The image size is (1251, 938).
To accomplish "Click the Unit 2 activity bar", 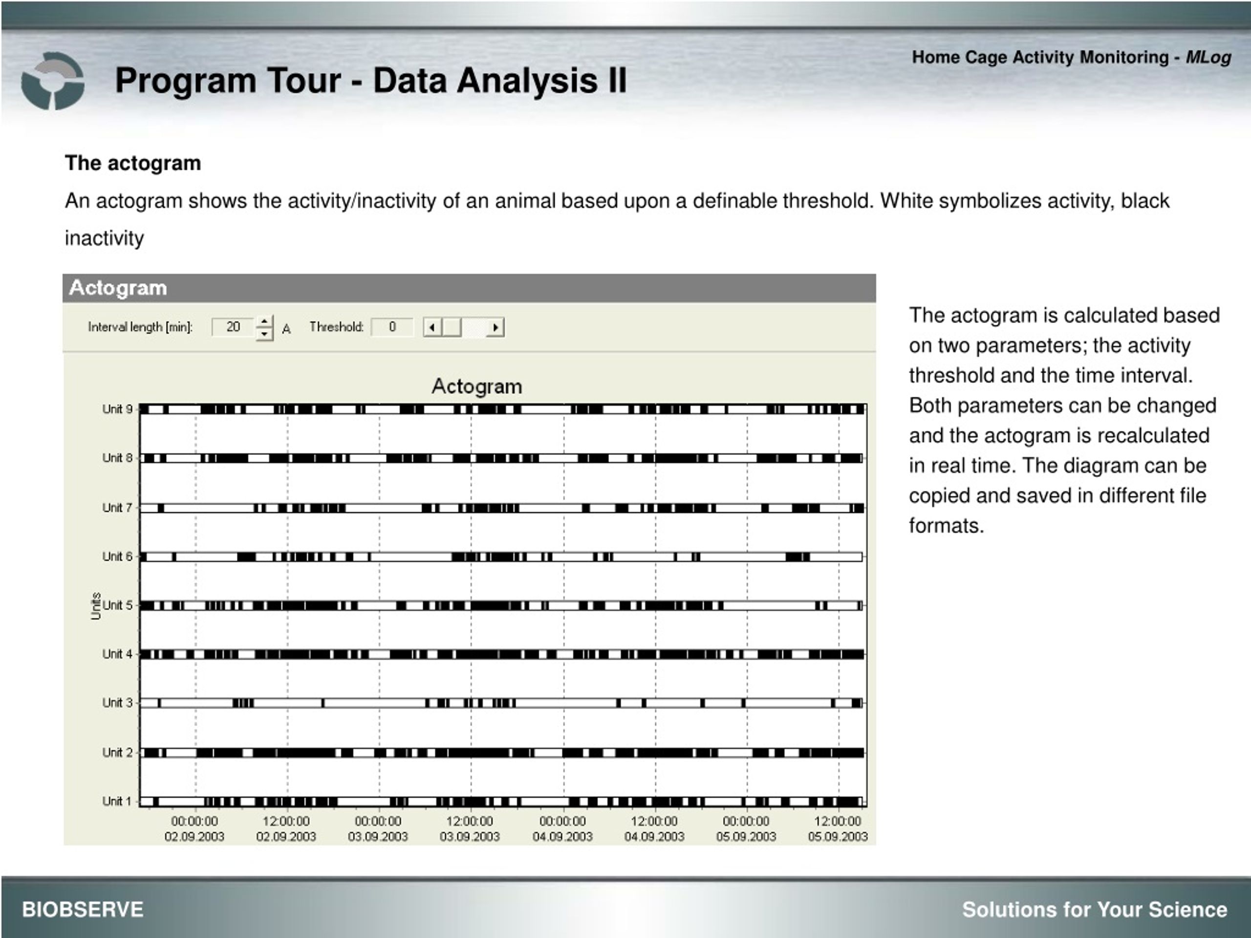I will click(x=503, y=752).
